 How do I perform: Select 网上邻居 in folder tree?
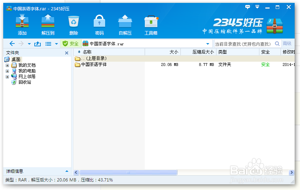tap(27, 77)
